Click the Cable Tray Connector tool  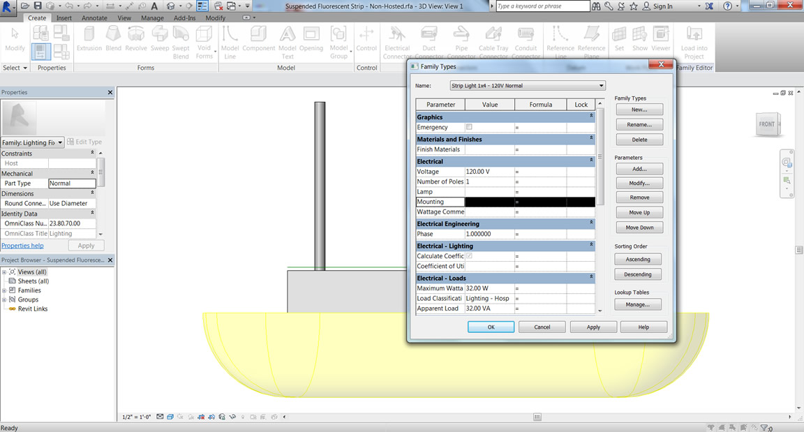click(x=493, y=43)
